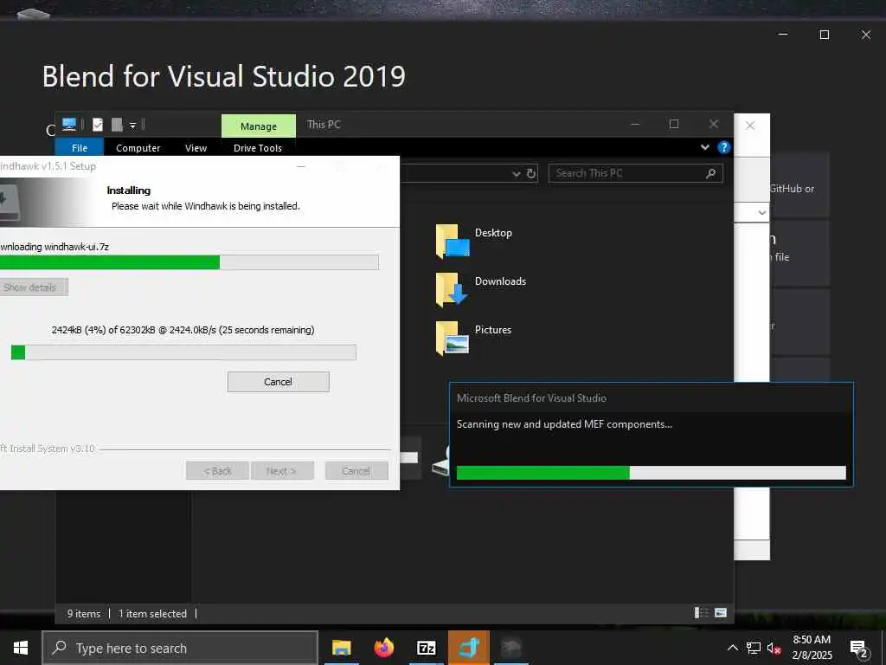
Task: Click Show details in Windhawk setup
Action: (x=32, y=287)
